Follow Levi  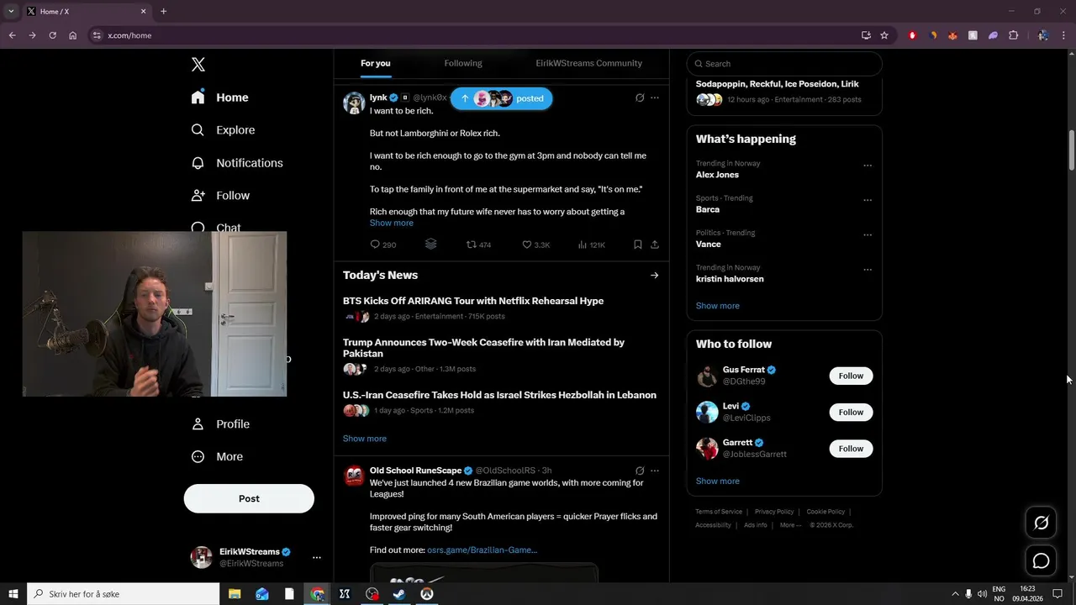851,412
